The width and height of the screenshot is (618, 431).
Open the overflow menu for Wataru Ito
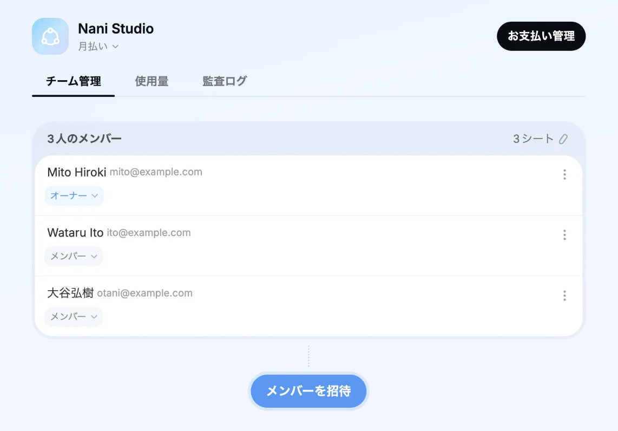tap(564, 235)
